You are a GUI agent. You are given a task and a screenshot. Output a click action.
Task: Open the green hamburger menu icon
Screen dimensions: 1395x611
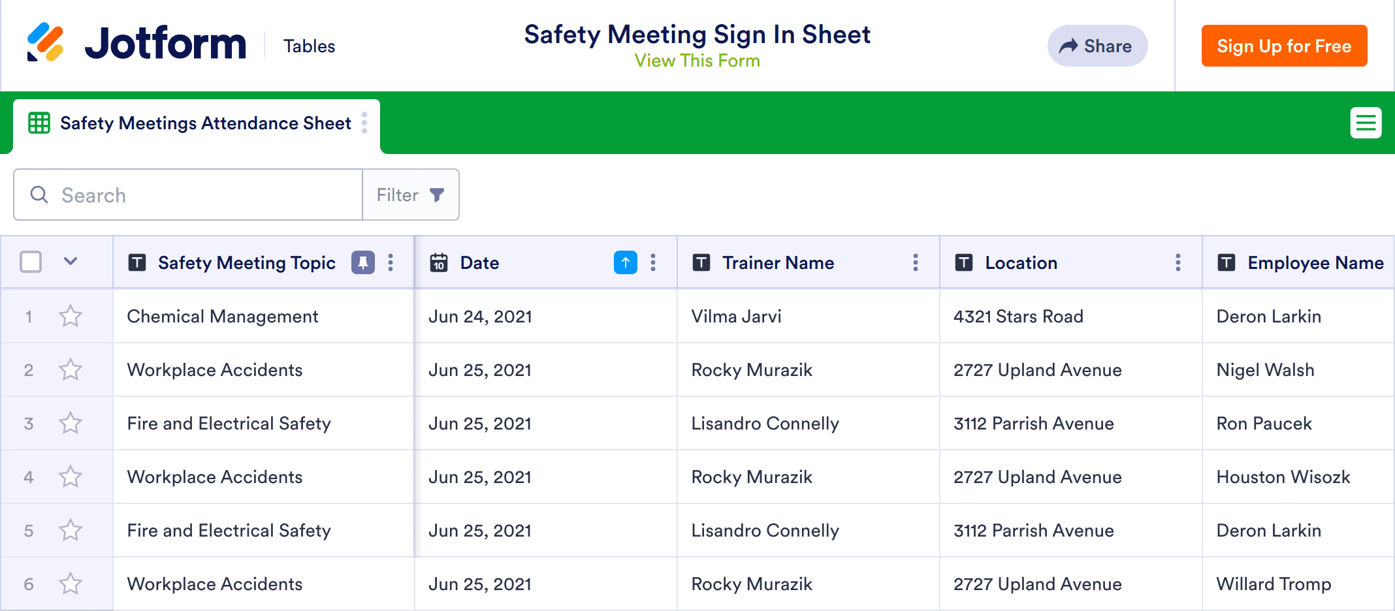coord(1366,123)
